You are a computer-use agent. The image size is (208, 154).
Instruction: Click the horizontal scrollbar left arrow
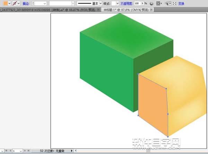(76, 151)
